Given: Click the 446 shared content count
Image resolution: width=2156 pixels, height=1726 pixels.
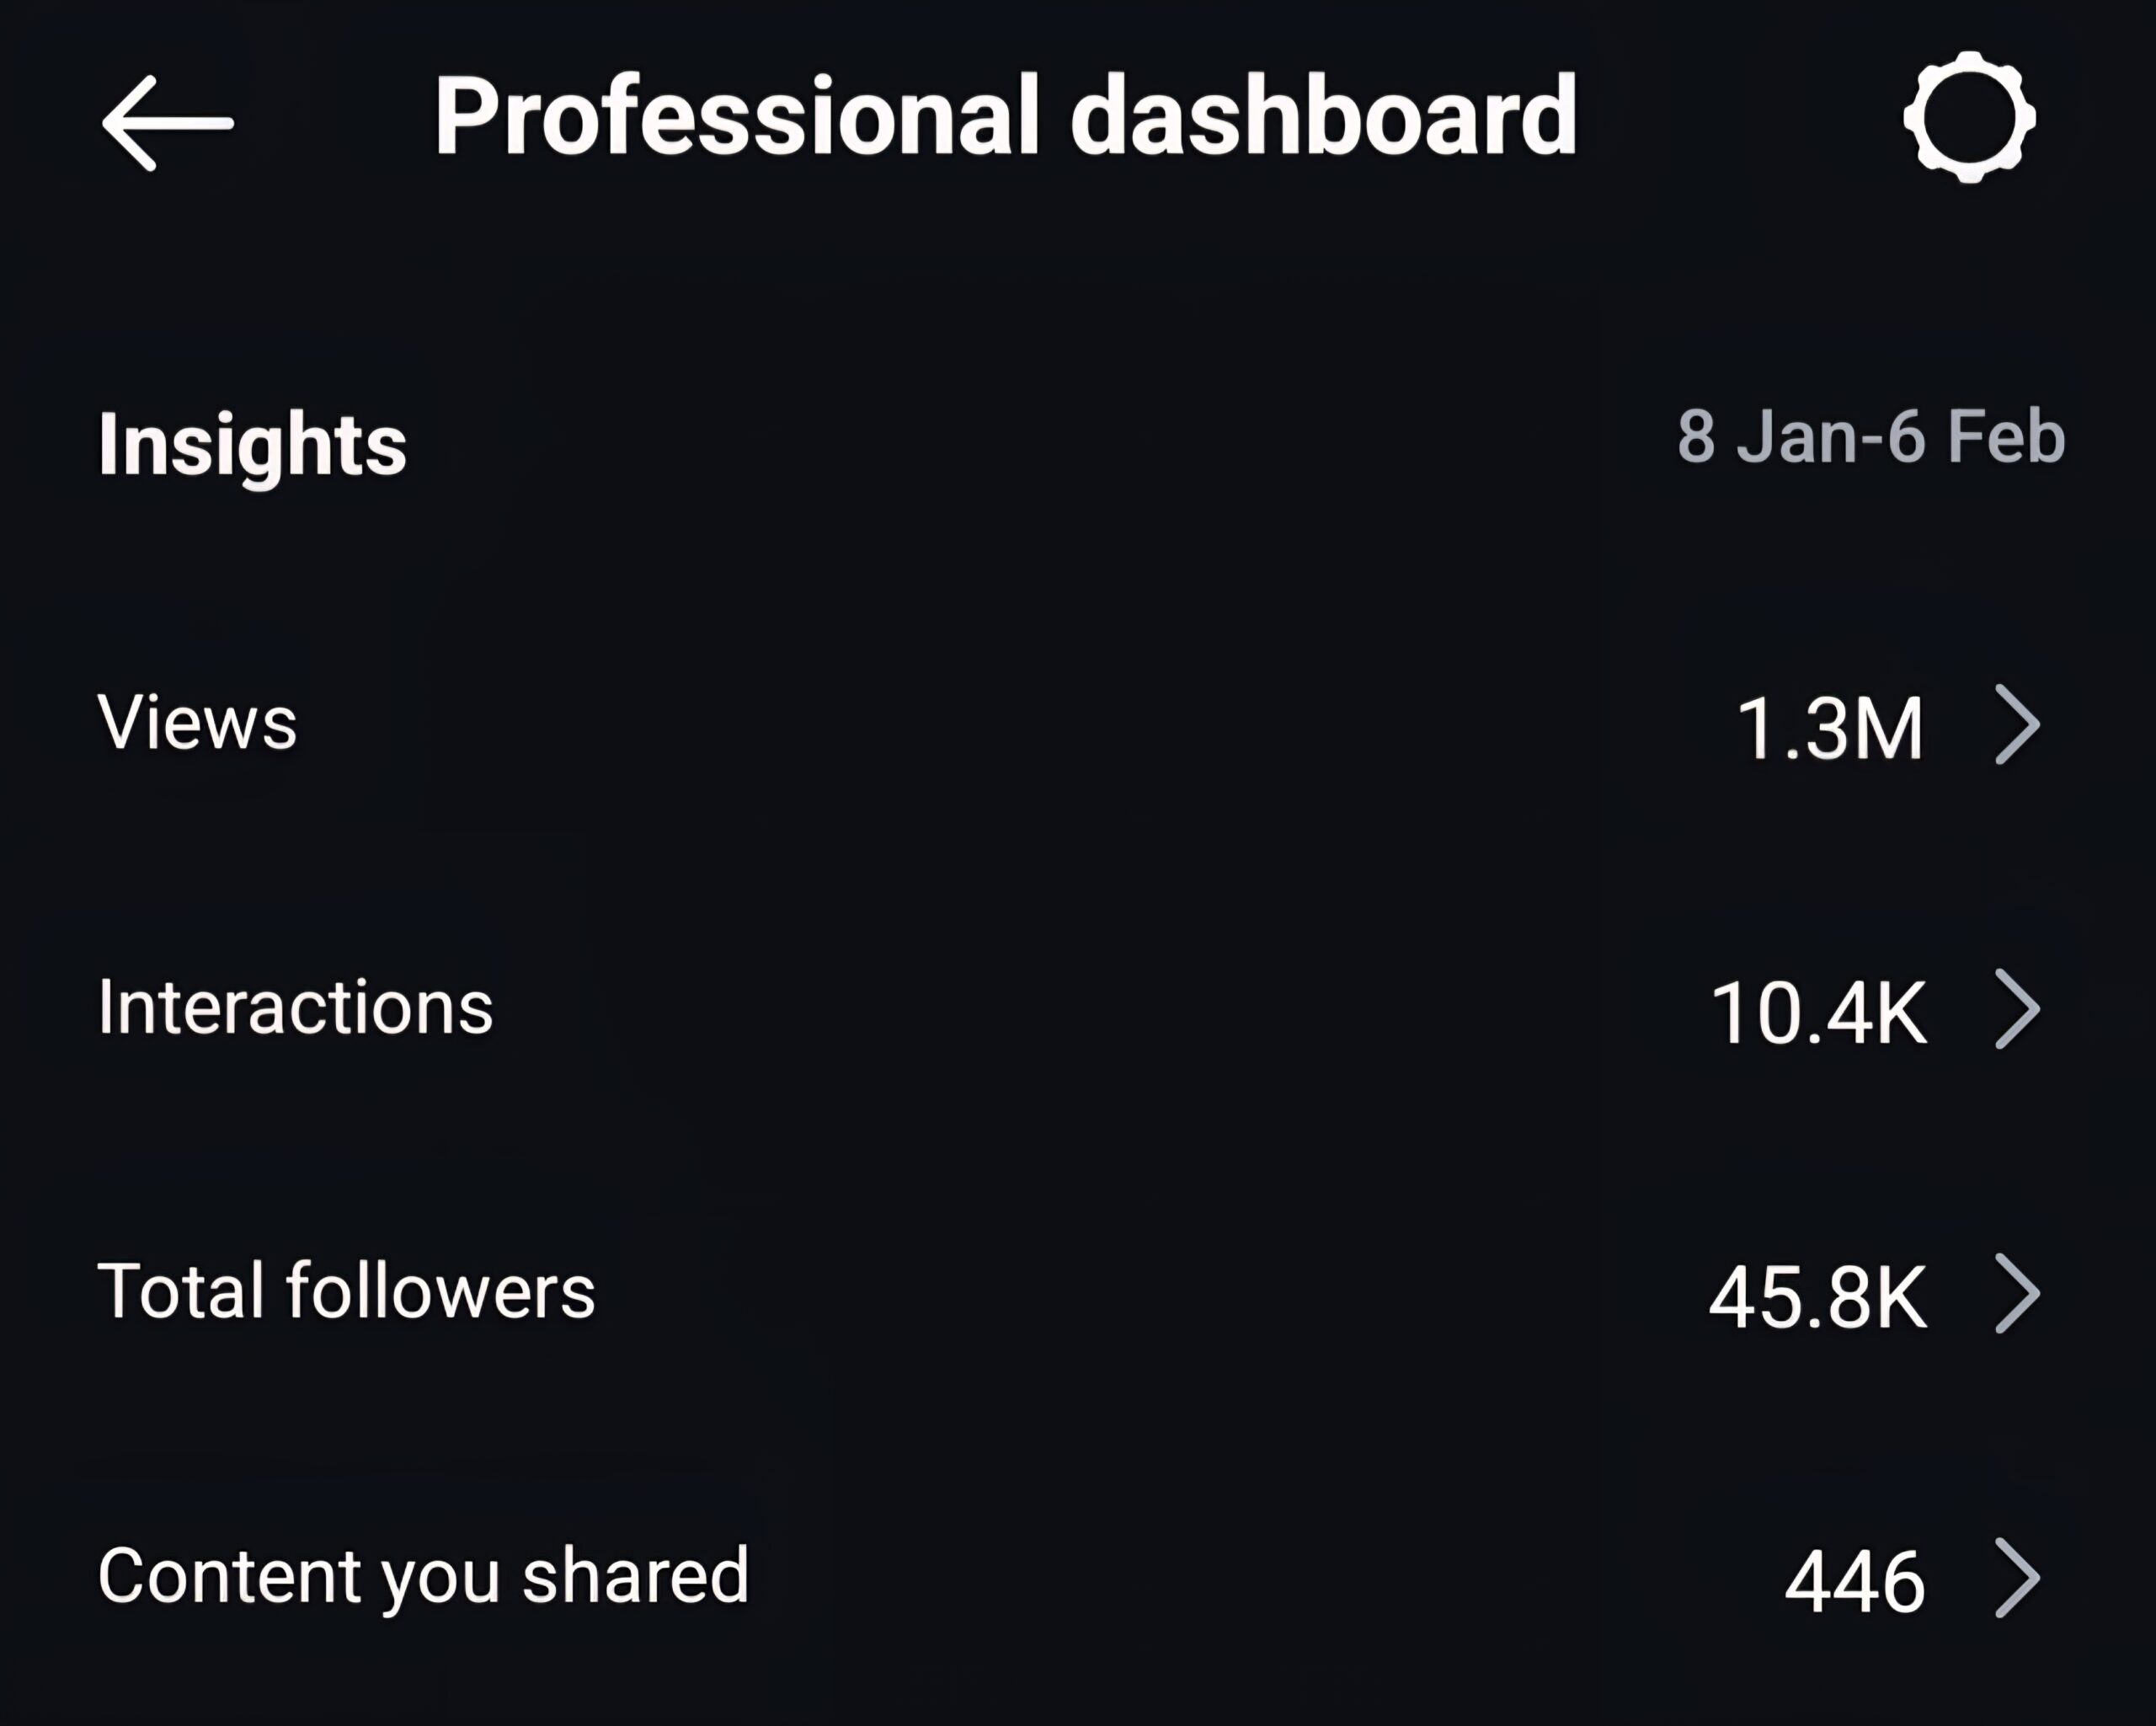Looking at the screenshot, I should [1855, 1582].
